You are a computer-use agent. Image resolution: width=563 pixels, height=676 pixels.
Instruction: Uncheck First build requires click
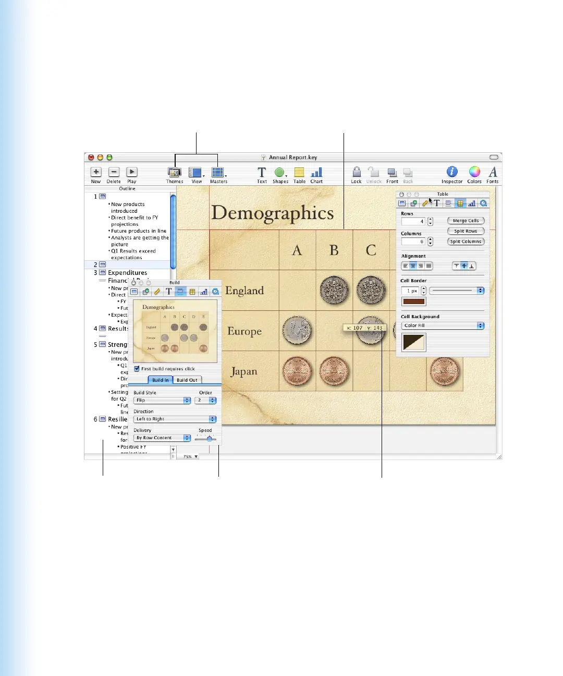point(137,369)
